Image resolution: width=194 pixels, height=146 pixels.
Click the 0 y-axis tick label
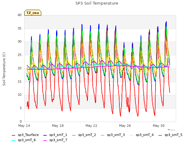(21, 121)
